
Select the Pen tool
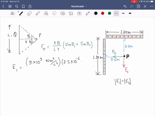21,14
